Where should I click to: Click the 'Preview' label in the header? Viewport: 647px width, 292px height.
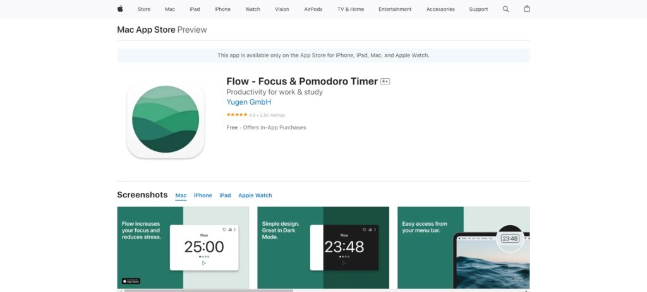[192, 30]
